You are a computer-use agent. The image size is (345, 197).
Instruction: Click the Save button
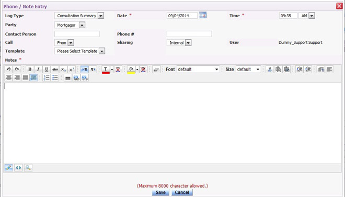pyautogui.click(x=160, y=192)
